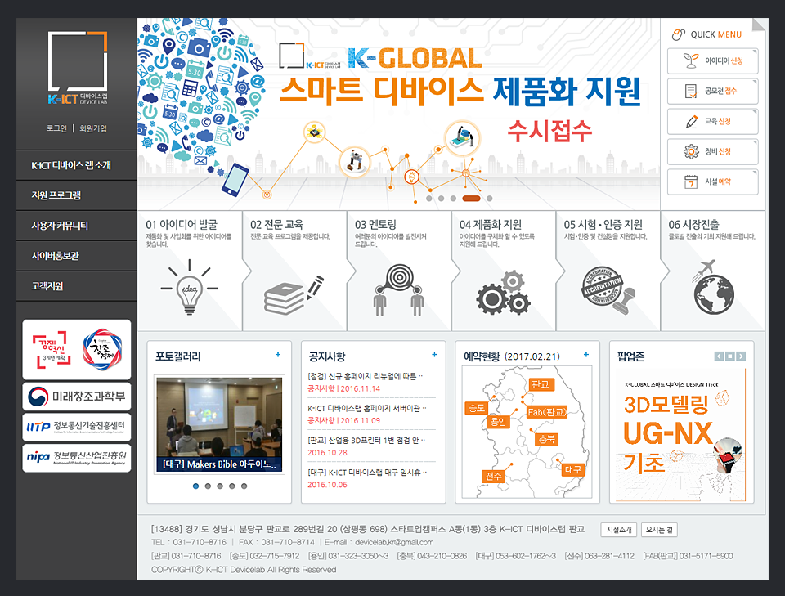This screenshot has width=785, height=596.
Task: Click 아이디어 신청 quick menu button
Action: tap(712, 61)
